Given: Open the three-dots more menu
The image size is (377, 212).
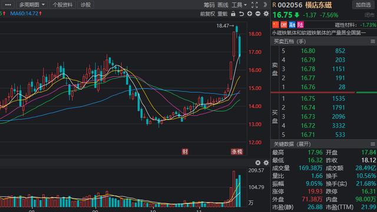Looking at the screenshot, I should (x=8, y=5).
